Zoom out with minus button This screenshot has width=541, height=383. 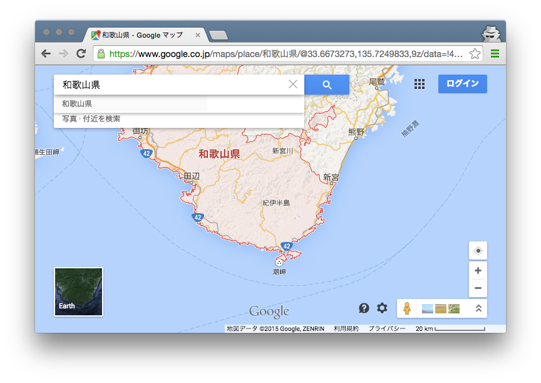point(478,288)
